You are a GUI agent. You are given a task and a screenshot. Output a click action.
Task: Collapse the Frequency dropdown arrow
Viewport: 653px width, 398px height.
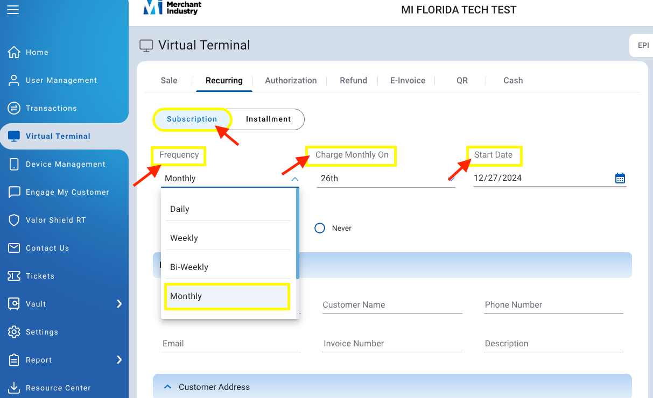coord(294,179)
